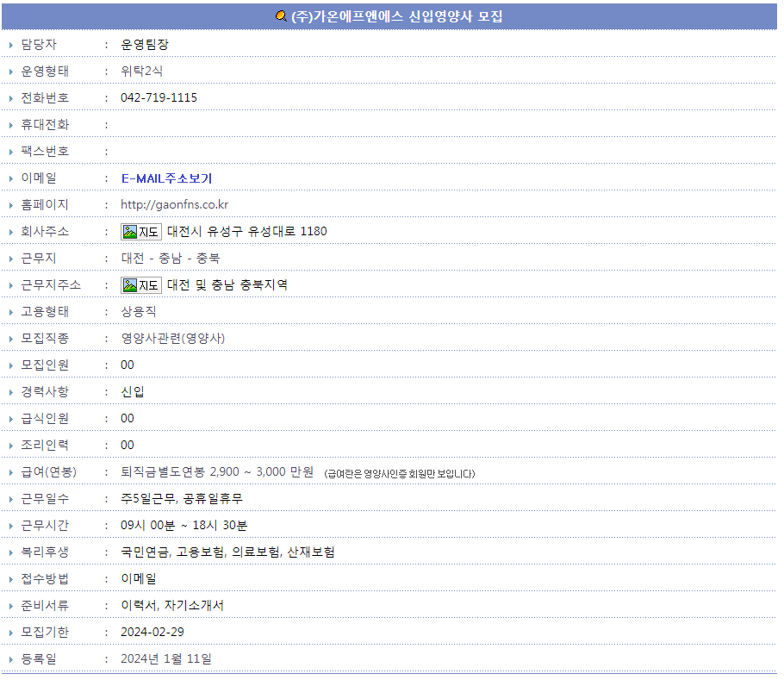
Task: Click the arrow bullet next to 경력사항
Action: 10,392
